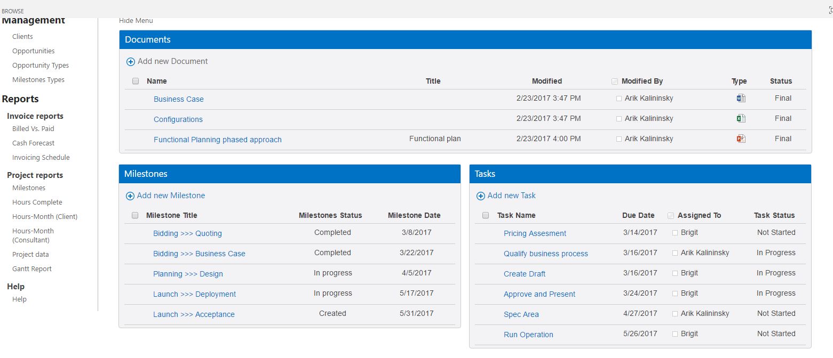The height and width of the screenshot is (358, 833).
Task: Click Add new Document link
Action: 173,61
